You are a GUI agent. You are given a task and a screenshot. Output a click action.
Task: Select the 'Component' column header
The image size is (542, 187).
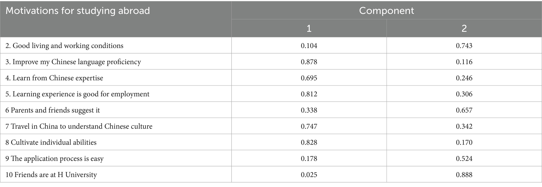(x=386, y=11)
